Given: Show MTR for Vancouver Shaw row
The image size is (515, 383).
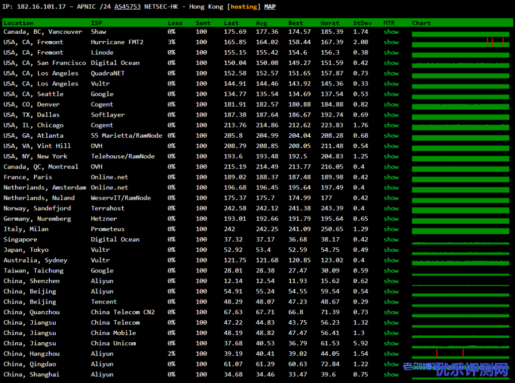Looking at the screenshot, I should (x=391, y=32).
